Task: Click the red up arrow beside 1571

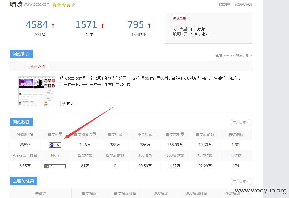Action: [102, 26]
